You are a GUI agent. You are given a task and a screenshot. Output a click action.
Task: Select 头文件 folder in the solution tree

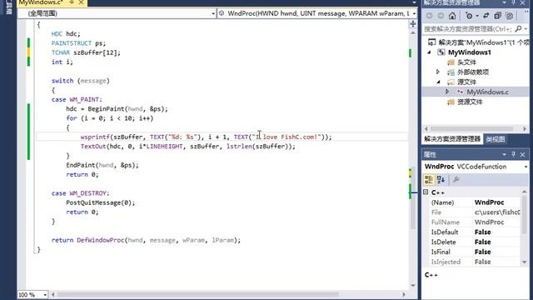[x=466, y=62]
